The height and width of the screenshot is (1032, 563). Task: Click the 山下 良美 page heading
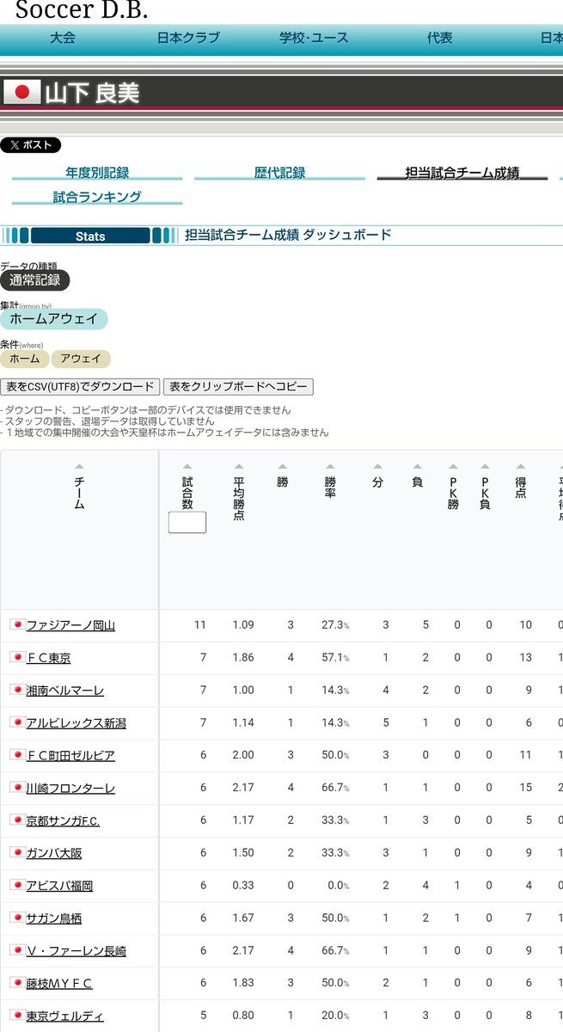92,93
